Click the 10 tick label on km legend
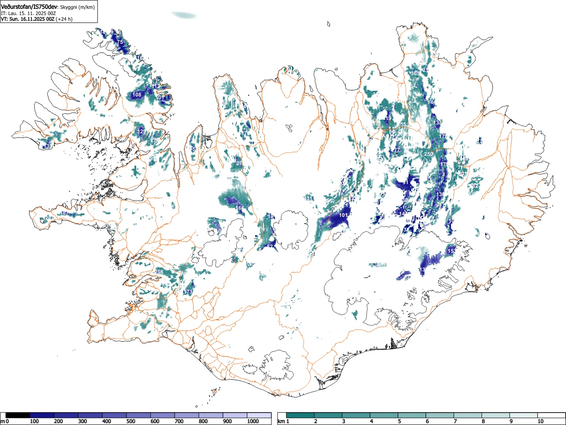Viewport: 566px width, 425px height. [540, 421]
